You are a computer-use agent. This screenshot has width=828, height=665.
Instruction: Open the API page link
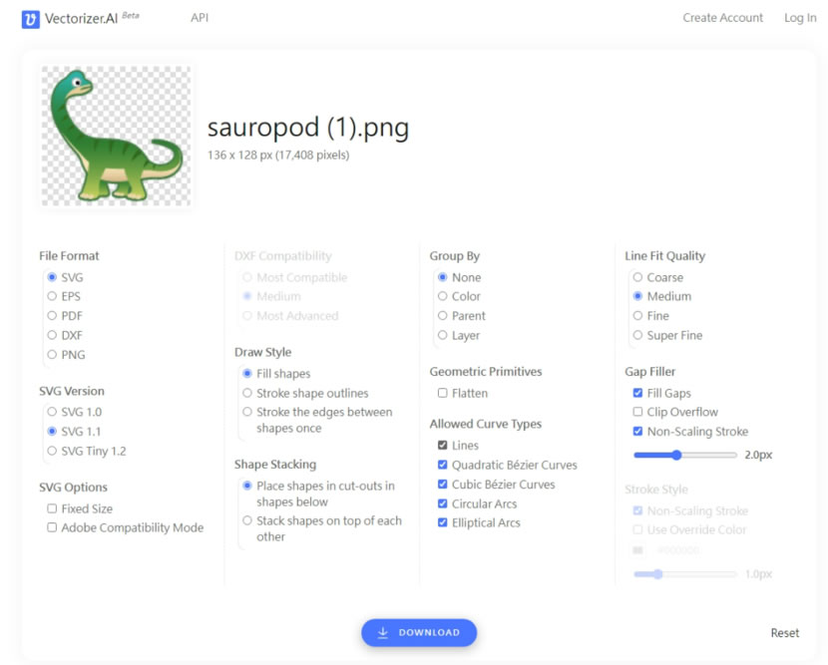point(200,17)
